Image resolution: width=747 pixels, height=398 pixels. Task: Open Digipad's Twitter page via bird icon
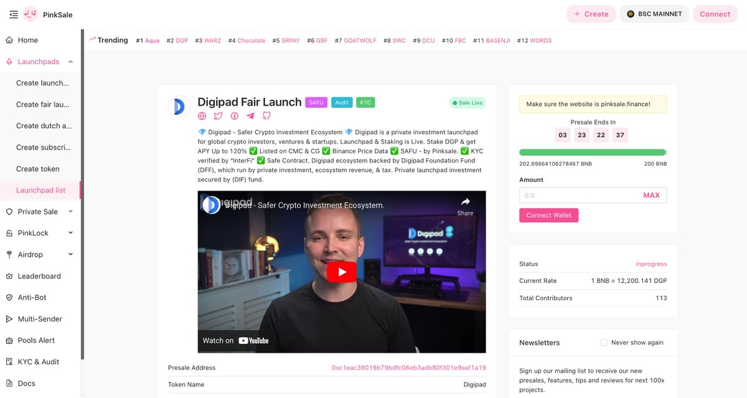pyautogui.click(x=218, y=116)
